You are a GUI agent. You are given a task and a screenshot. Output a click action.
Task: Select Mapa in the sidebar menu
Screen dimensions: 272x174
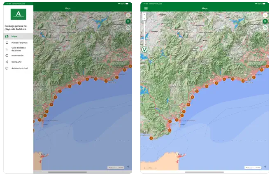tap(14, 36)
